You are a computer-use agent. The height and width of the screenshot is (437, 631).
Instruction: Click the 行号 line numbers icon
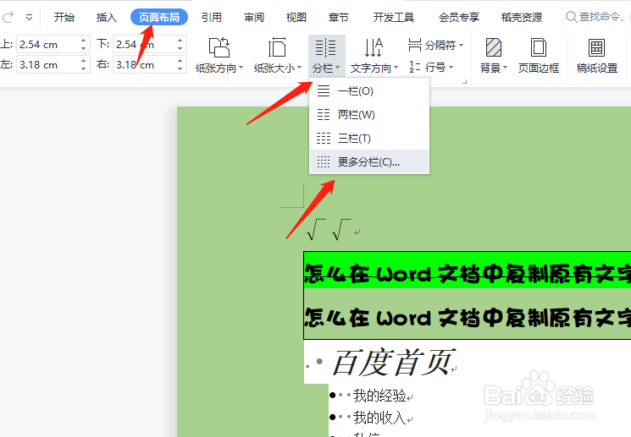[x=415, y=67]
